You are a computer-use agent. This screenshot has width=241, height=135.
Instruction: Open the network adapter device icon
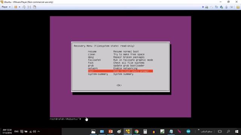coord(221,7)
